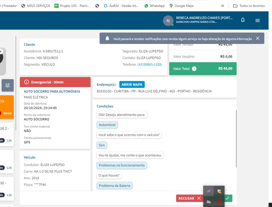Click Emergencial - 30min red header
This screenshot has width=272, height=207.
[55, 82]
